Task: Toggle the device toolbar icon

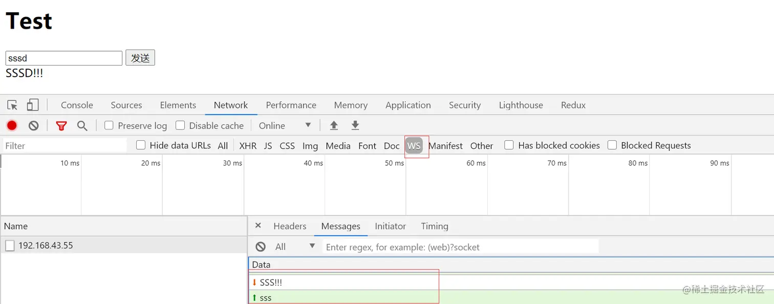Action: coord(33,105)
